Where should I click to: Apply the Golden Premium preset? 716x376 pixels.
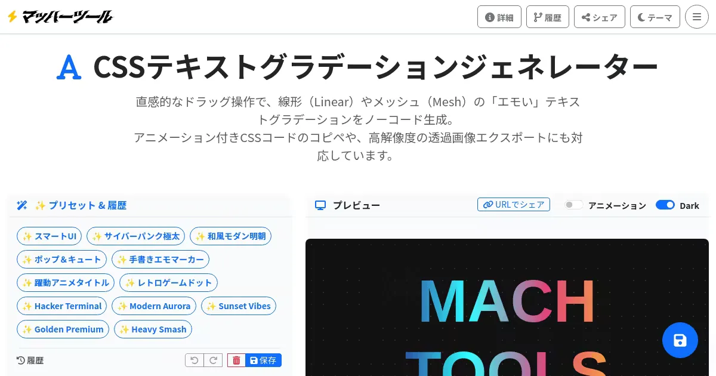63,329
